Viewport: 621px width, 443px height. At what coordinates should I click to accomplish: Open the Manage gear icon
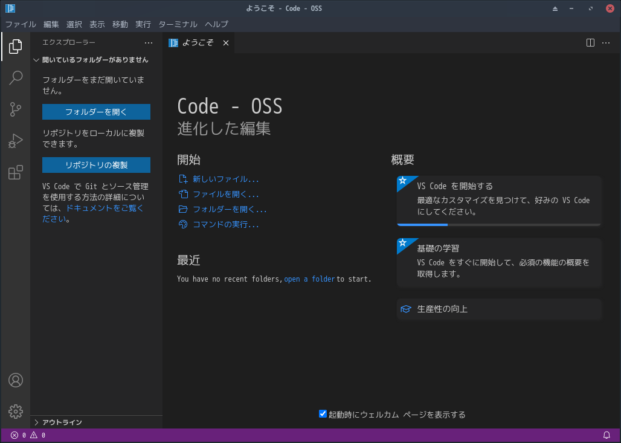coord(16,412)
